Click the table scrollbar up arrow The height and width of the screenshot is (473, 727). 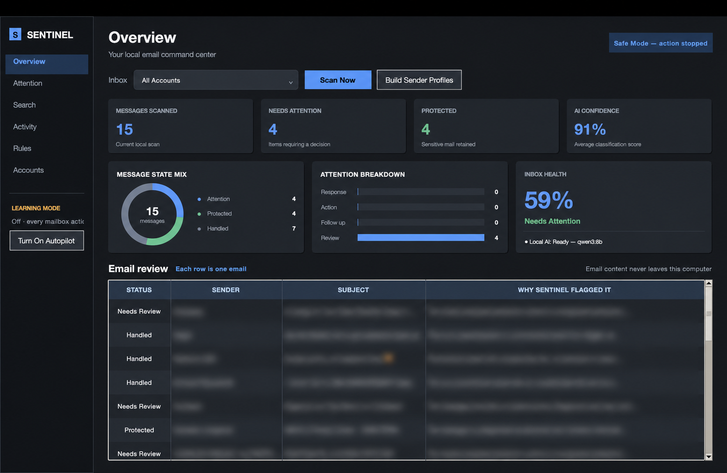click(709, 283)
